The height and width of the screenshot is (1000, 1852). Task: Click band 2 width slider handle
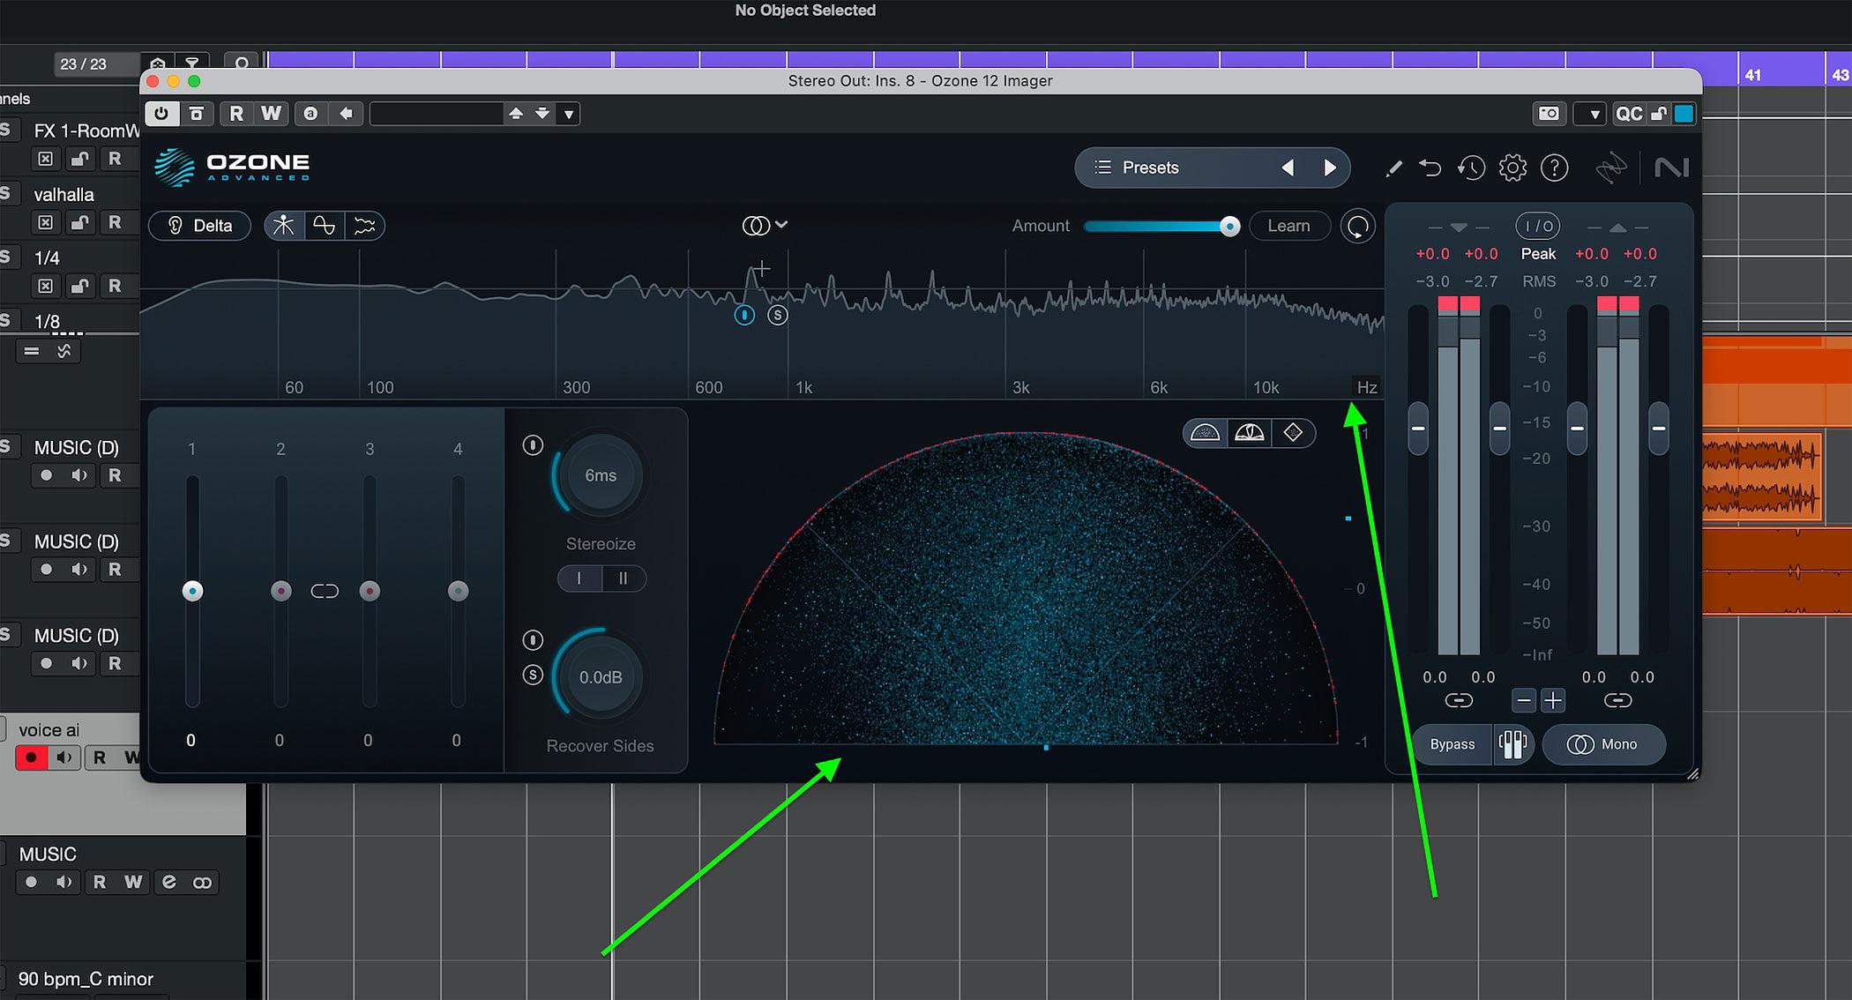pyautogui.click(x=280, y=591)
